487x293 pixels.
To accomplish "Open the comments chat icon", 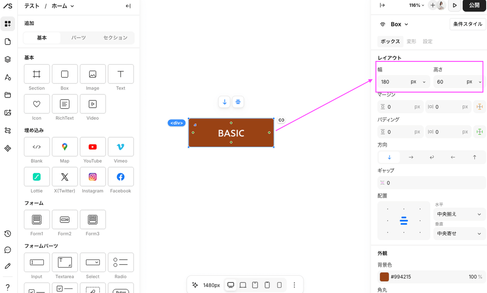I will pos(8,250).
